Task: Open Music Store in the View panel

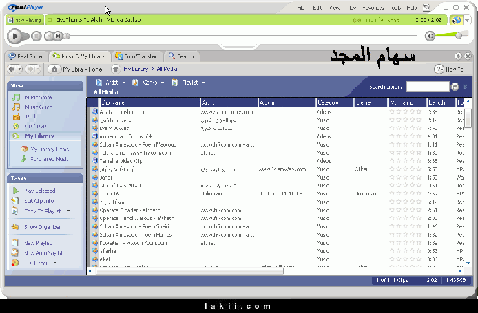Action: pyautogui.click(x=39, y=98)
